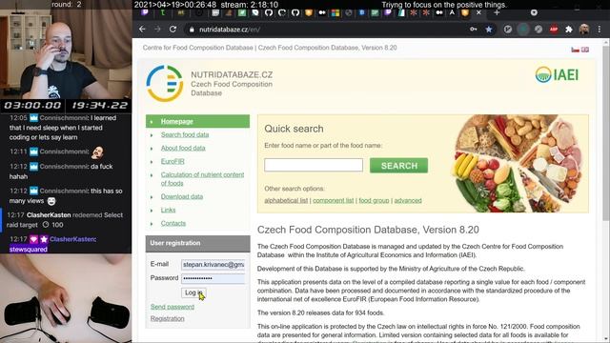The width and height of the screenshot is (610, 343).
Task: Switch to the Czech language flag
Action: 575,50
